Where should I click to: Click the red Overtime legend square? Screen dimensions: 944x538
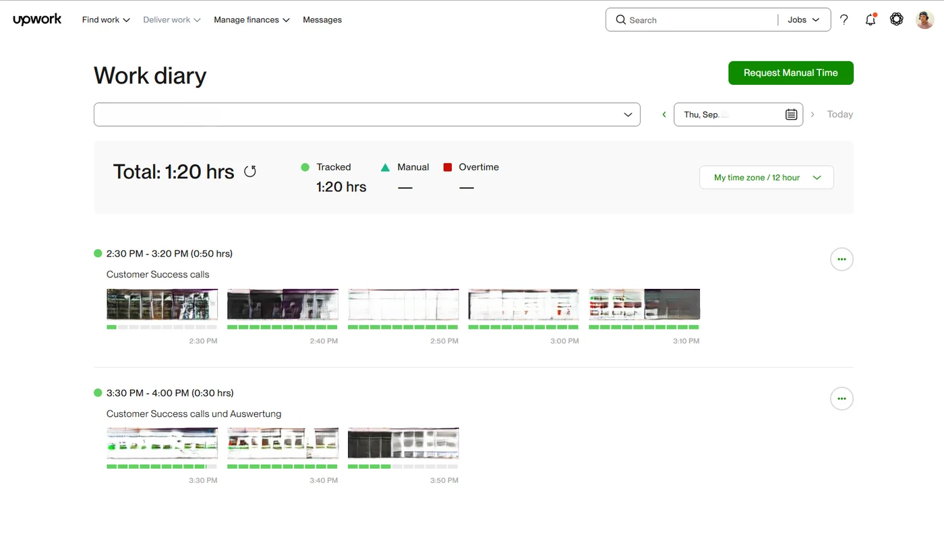click(447, 167)
